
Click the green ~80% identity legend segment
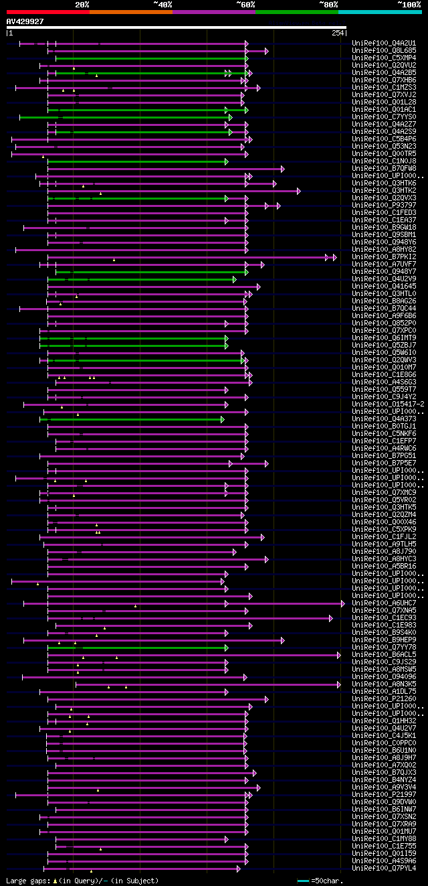(x=296, y=11)
